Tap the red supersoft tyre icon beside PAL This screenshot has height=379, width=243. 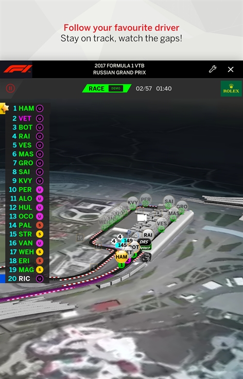[40, 225]
